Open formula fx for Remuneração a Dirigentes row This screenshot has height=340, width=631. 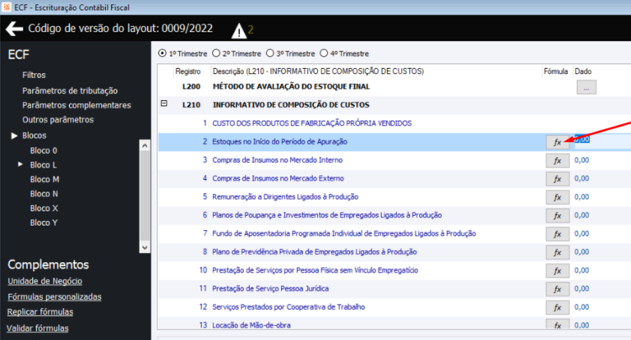(x=557, y=197)
